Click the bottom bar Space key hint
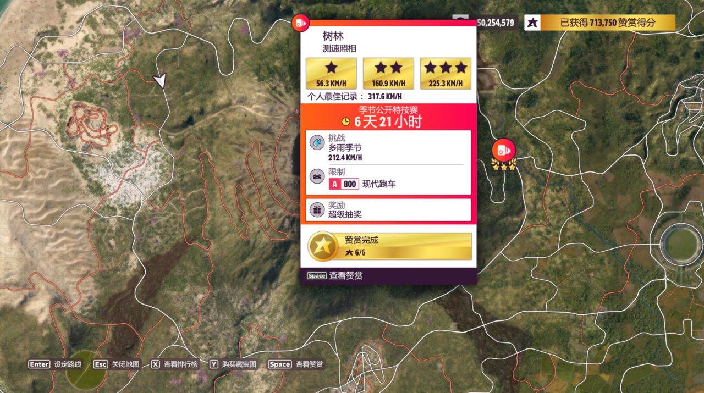 (280, 364)
